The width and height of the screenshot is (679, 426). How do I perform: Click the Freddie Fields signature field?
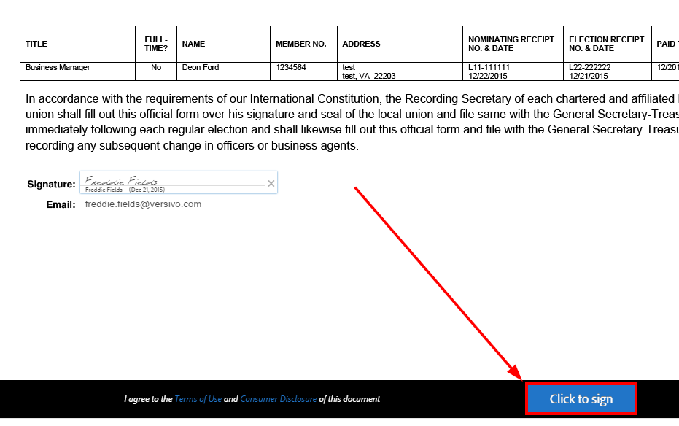(179, 182)
